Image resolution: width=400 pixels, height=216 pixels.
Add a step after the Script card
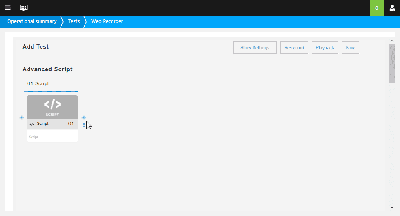[84, 118]
